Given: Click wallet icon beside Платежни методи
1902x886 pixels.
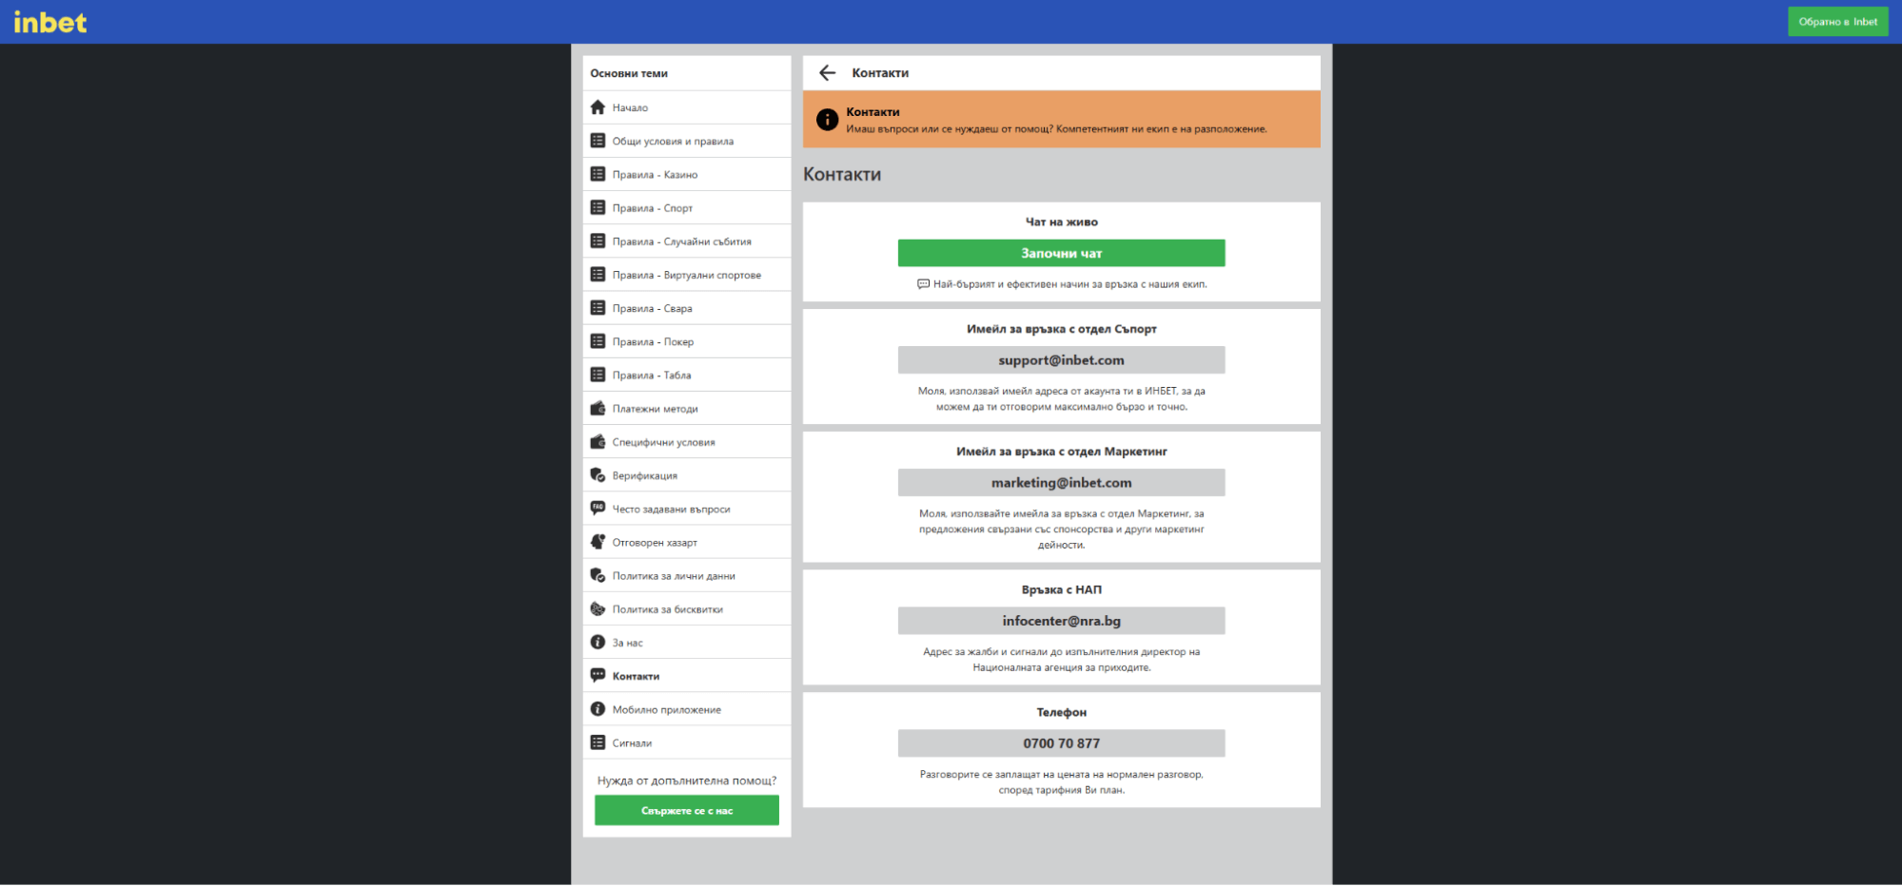Looking at the screenshot, I should point(598,409).
